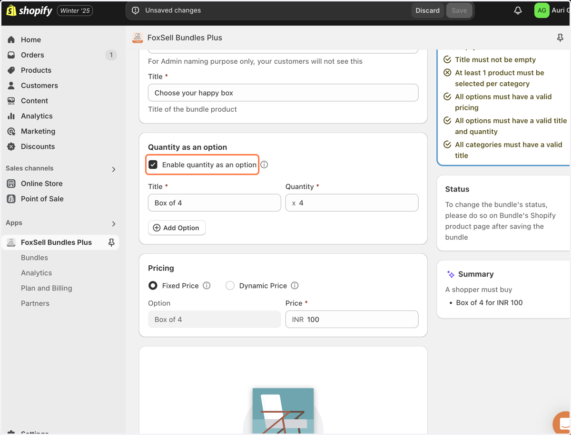This screenshot has height=435, width=571.
Task: Open Customers in sidebar
Action: (x=39, y=86)
